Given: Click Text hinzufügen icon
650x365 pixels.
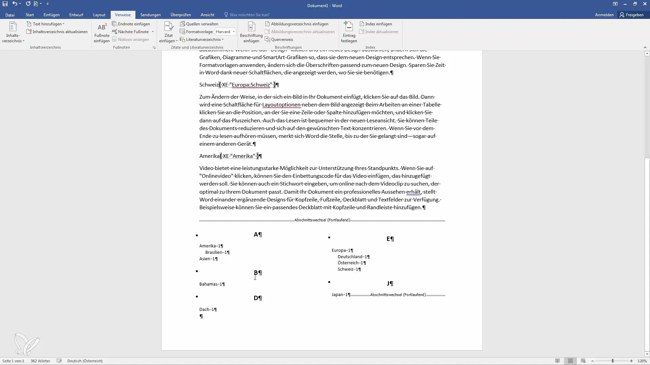Looking at the screenshot, I should tap(29, 24).
